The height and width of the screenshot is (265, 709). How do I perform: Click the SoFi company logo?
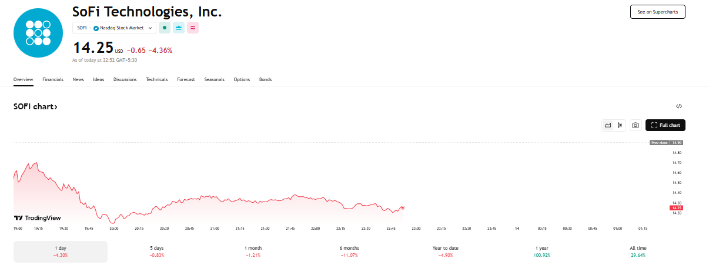pyautogui.click(x=38, y=33)
